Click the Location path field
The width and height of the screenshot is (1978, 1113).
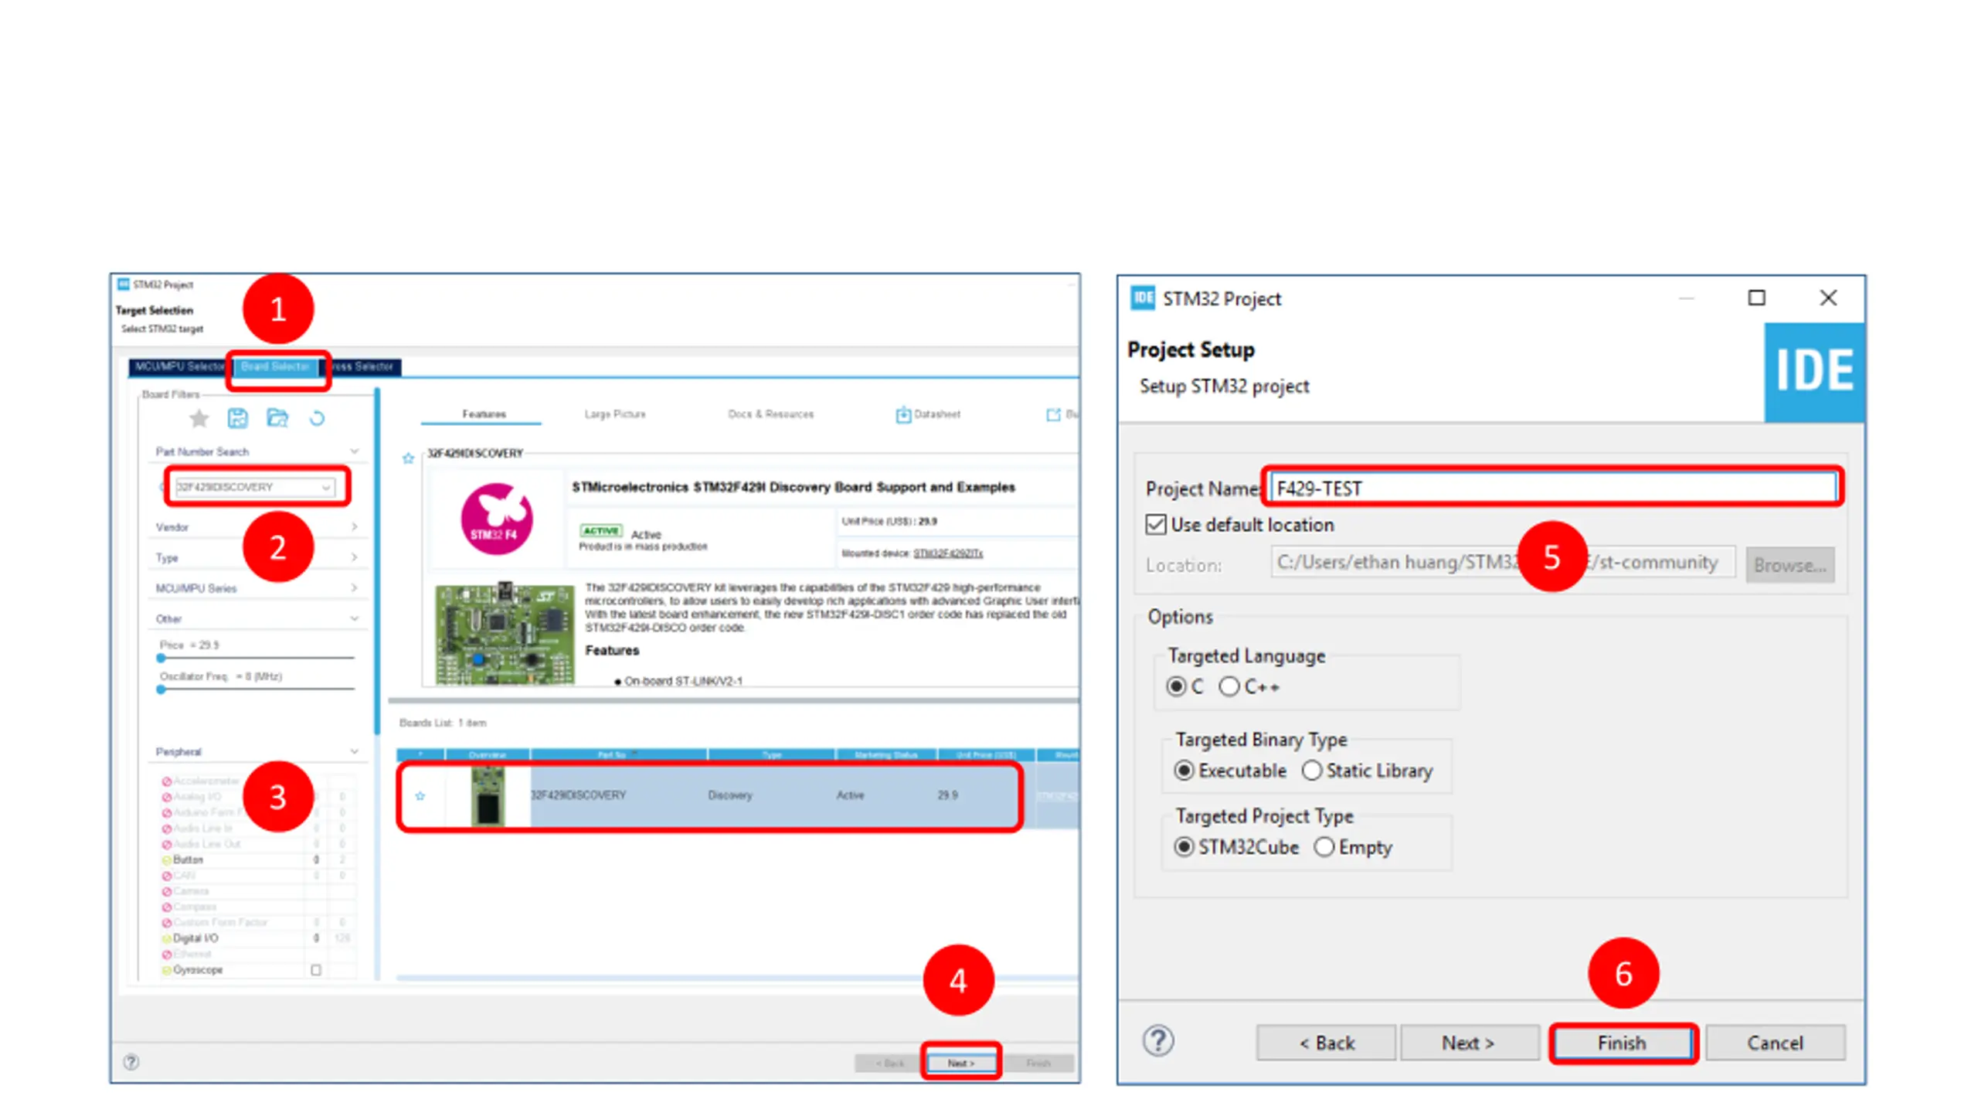pos(1502,562)
